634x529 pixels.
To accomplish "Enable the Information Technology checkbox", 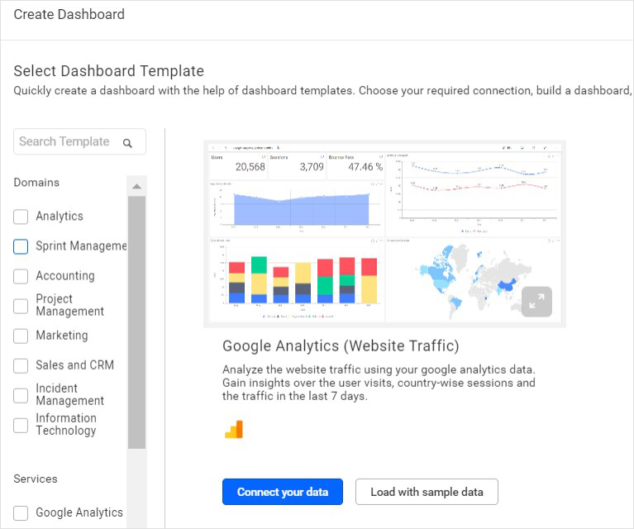I will point(21,425).
